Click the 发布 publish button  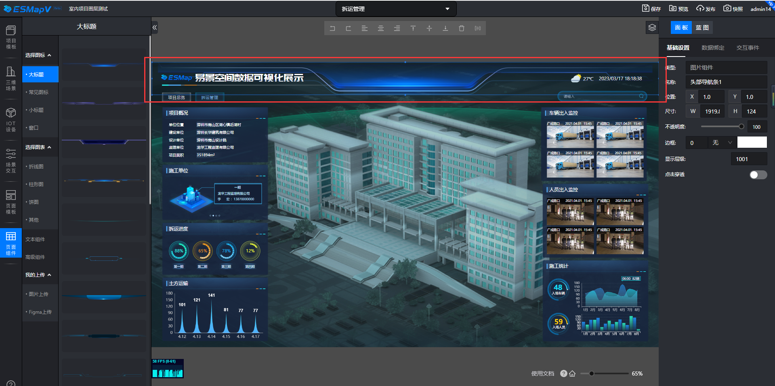click(706, 9)
